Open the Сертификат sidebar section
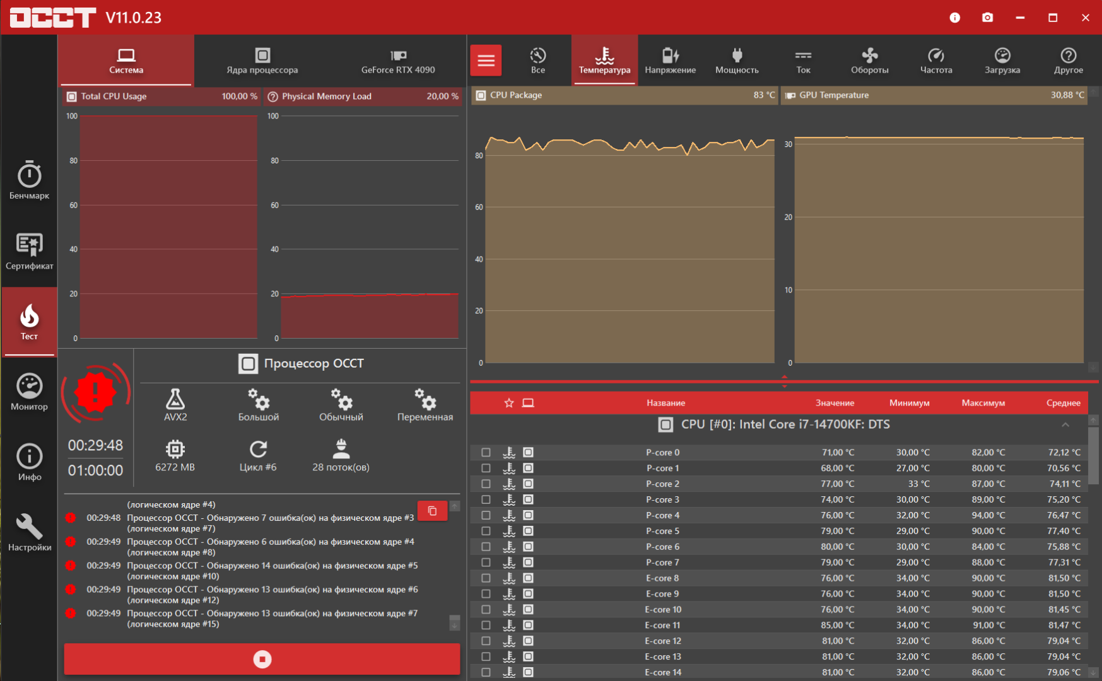The width and height of the screenshot is (1102, 681). [x=29, y=251]
